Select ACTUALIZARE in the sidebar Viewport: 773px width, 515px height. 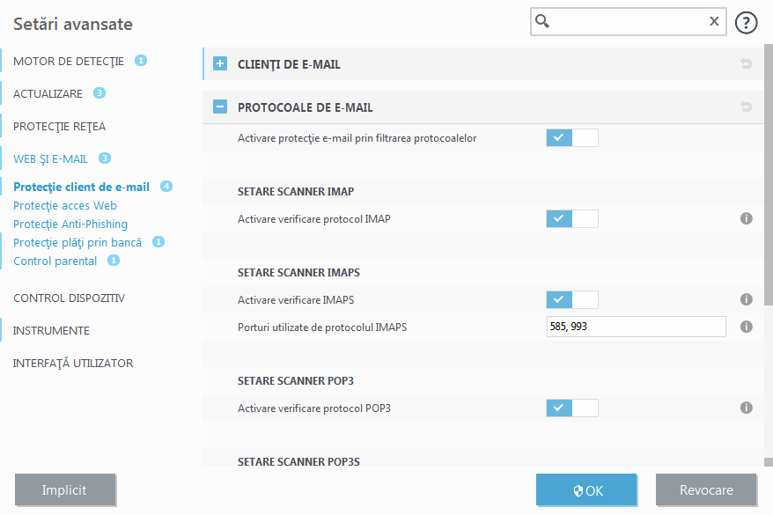coord(48,93)
